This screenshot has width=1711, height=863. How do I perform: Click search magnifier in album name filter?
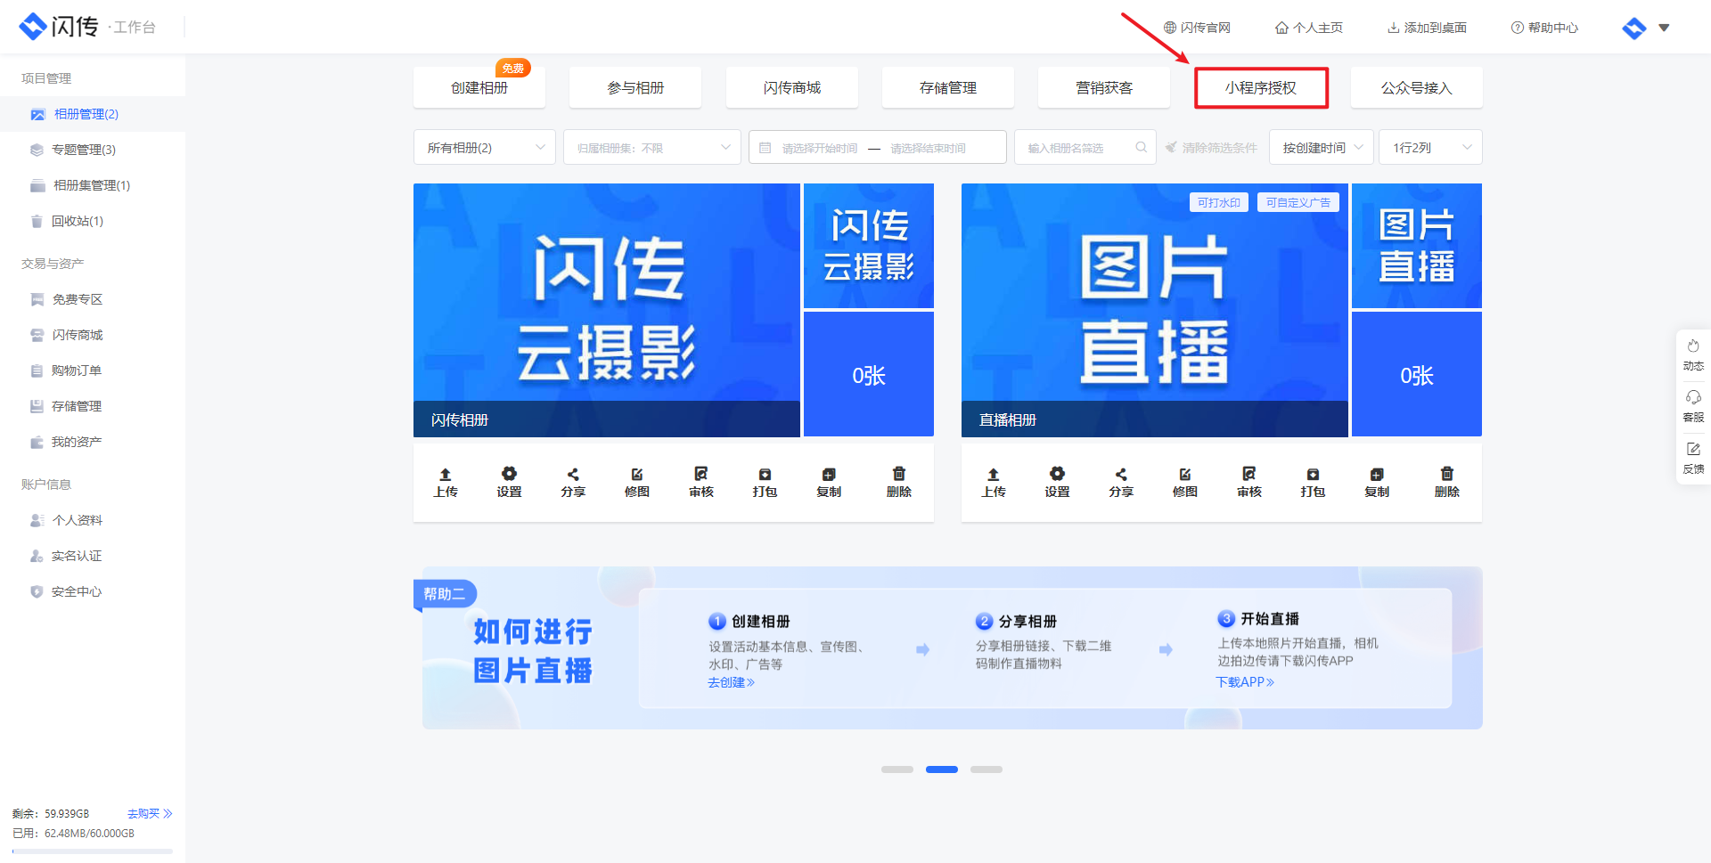tap(1142, 147)
